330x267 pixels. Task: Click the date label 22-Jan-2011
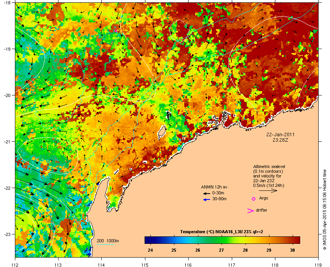[280, 135]
